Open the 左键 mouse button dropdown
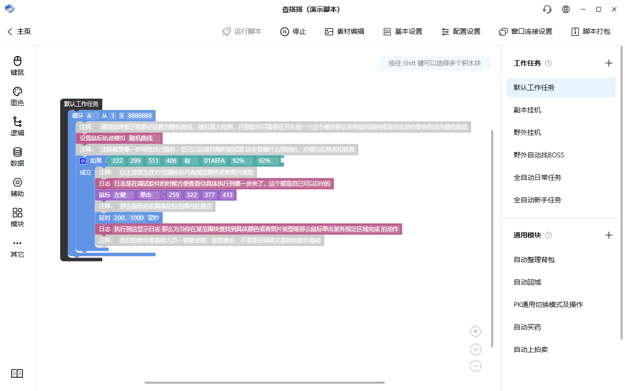 tap(124, 195)
